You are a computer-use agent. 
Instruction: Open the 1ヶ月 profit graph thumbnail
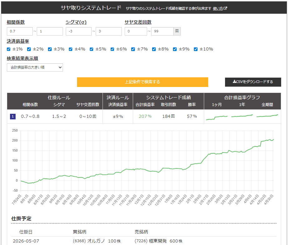pos(217,118)
